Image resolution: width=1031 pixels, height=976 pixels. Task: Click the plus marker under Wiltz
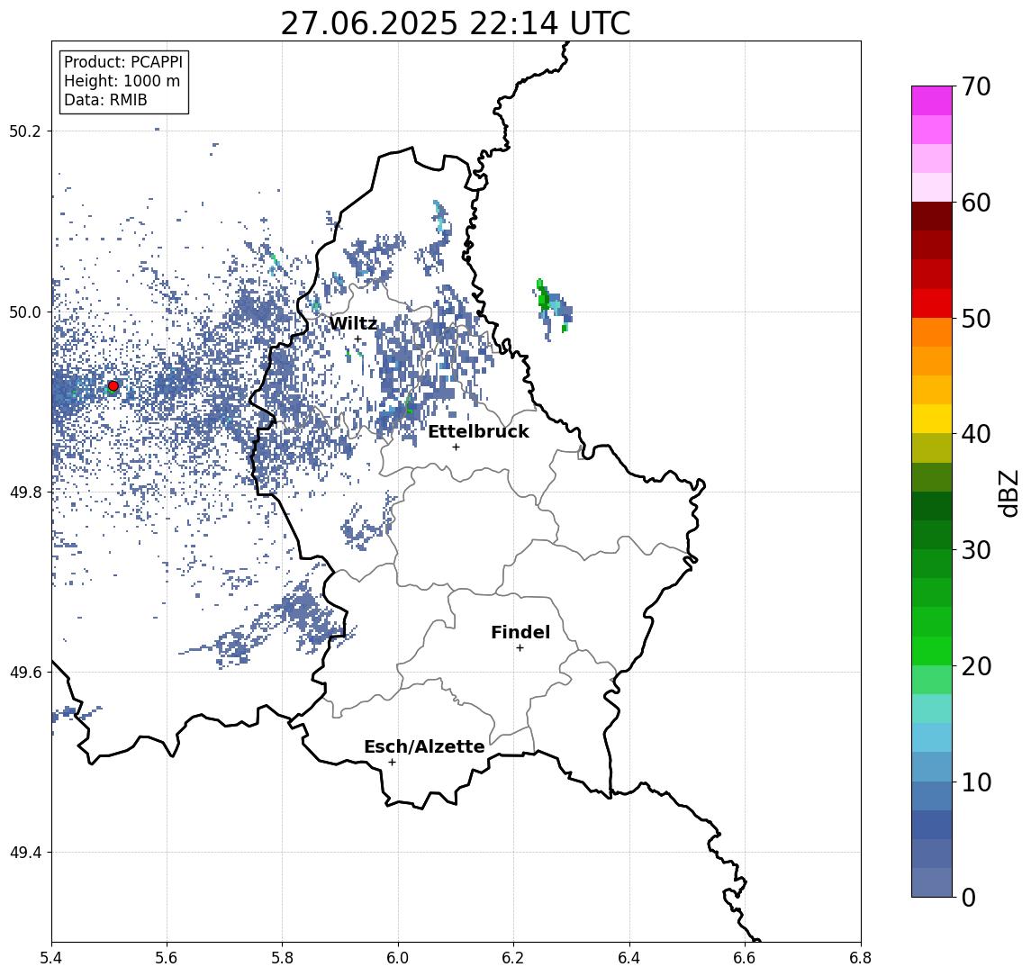point(357,339)
